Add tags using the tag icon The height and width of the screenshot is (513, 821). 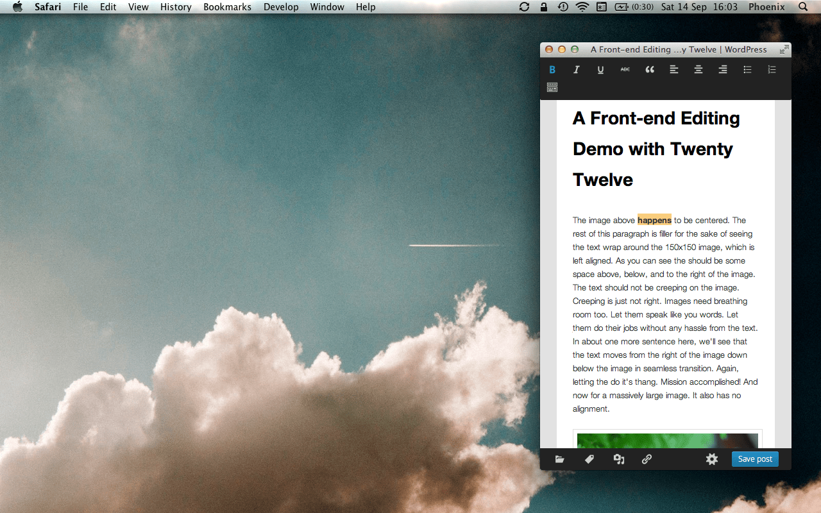589,458
